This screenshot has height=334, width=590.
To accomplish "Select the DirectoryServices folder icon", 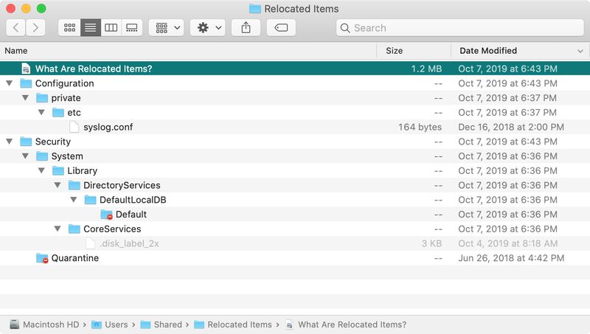I will click(74, 185).
